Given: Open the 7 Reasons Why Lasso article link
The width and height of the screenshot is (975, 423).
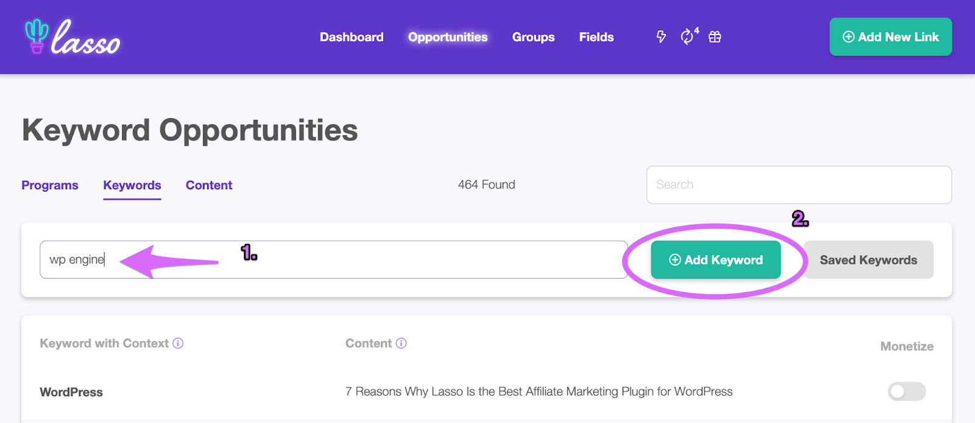Looking at the screenshot, I should (539, 391).
